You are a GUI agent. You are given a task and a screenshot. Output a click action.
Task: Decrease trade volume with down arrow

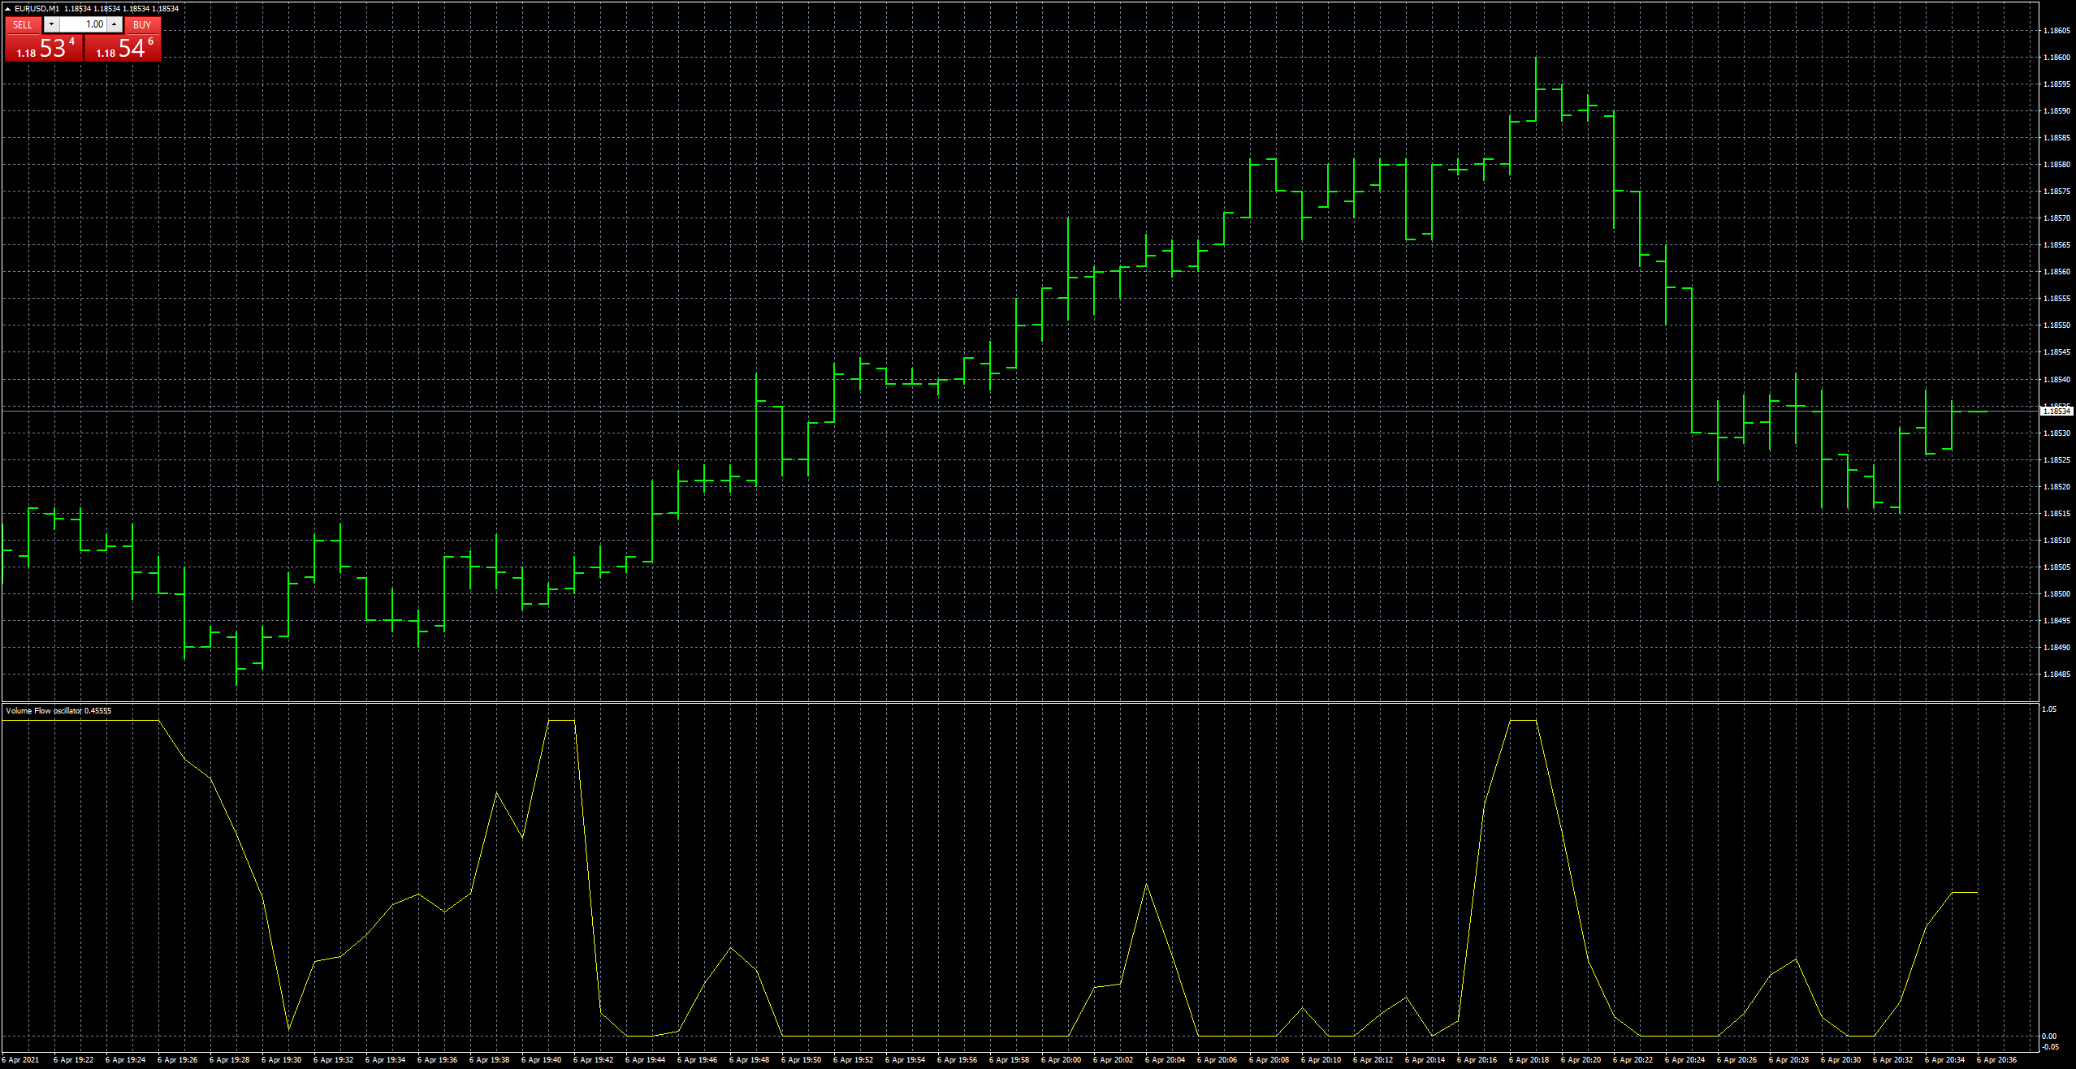51,24
